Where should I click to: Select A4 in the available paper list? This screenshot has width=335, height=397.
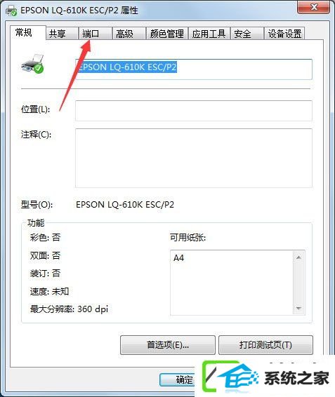(x=179, y=258)
